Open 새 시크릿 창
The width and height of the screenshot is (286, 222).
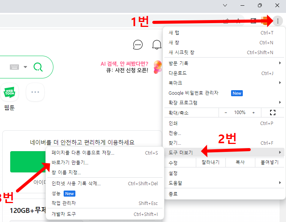click(x=224, y=53)
